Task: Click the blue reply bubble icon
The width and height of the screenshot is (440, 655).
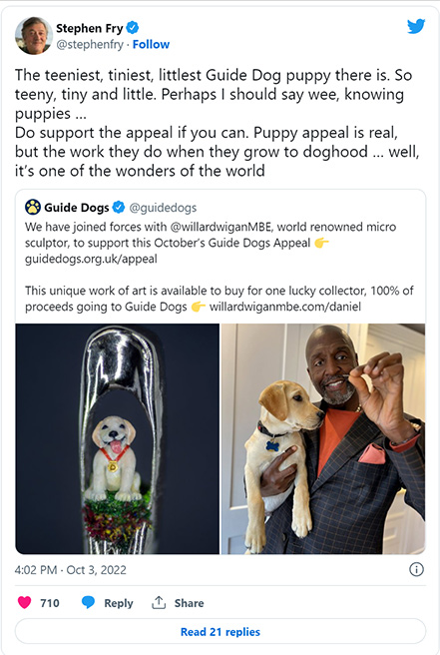Action: [x=88, y=602]
